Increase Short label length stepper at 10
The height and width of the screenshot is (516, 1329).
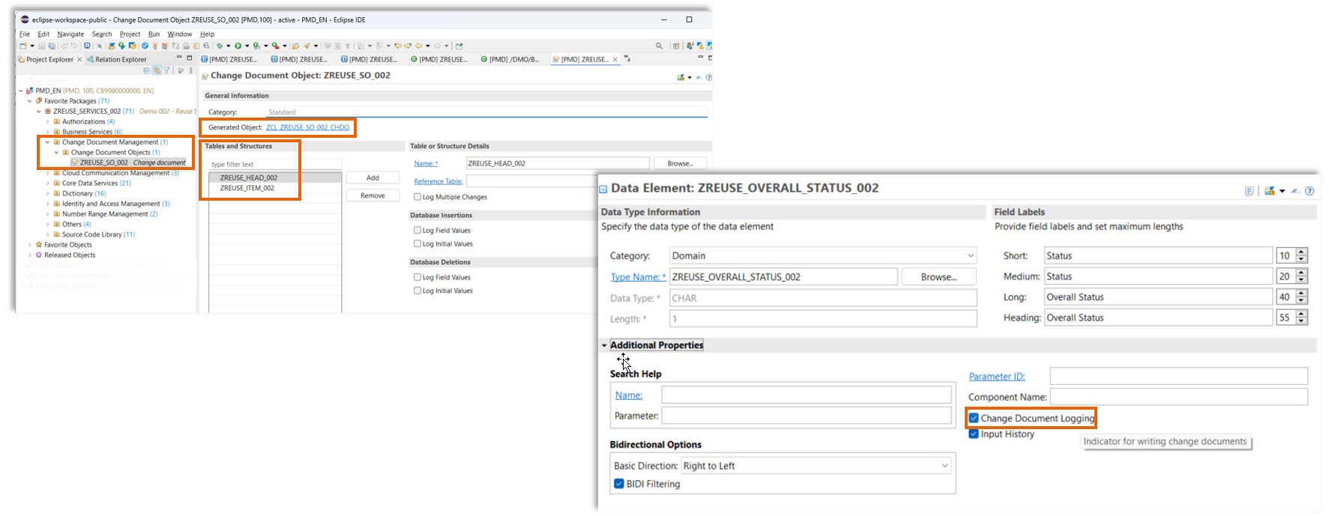click(x=1301, y=252)
